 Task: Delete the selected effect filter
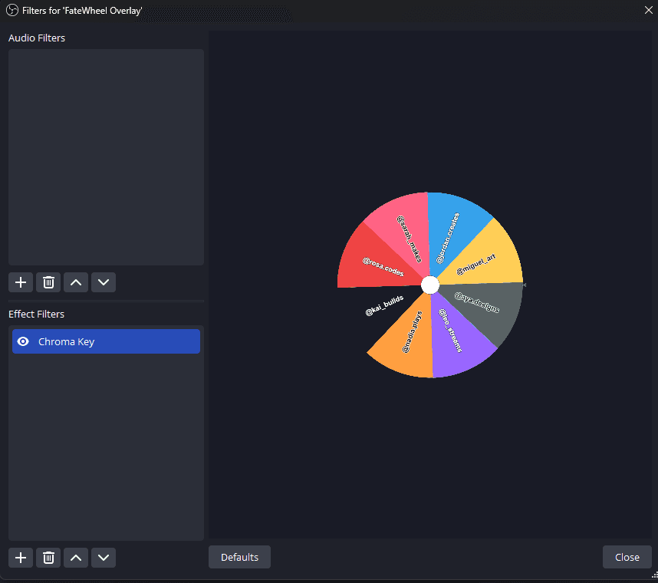48,558
